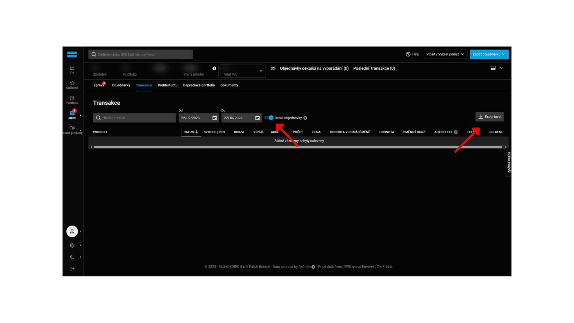Image resolution: width=574 pixels, height=323 pixels.
Task: Click the Symbol | ISIN column header
Action: [x=214, y=132]
